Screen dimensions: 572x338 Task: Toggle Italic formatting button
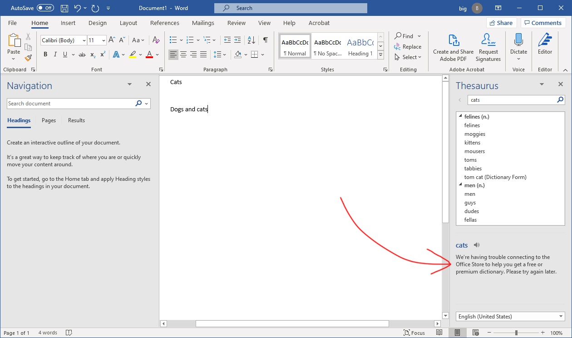coord(55,55)
